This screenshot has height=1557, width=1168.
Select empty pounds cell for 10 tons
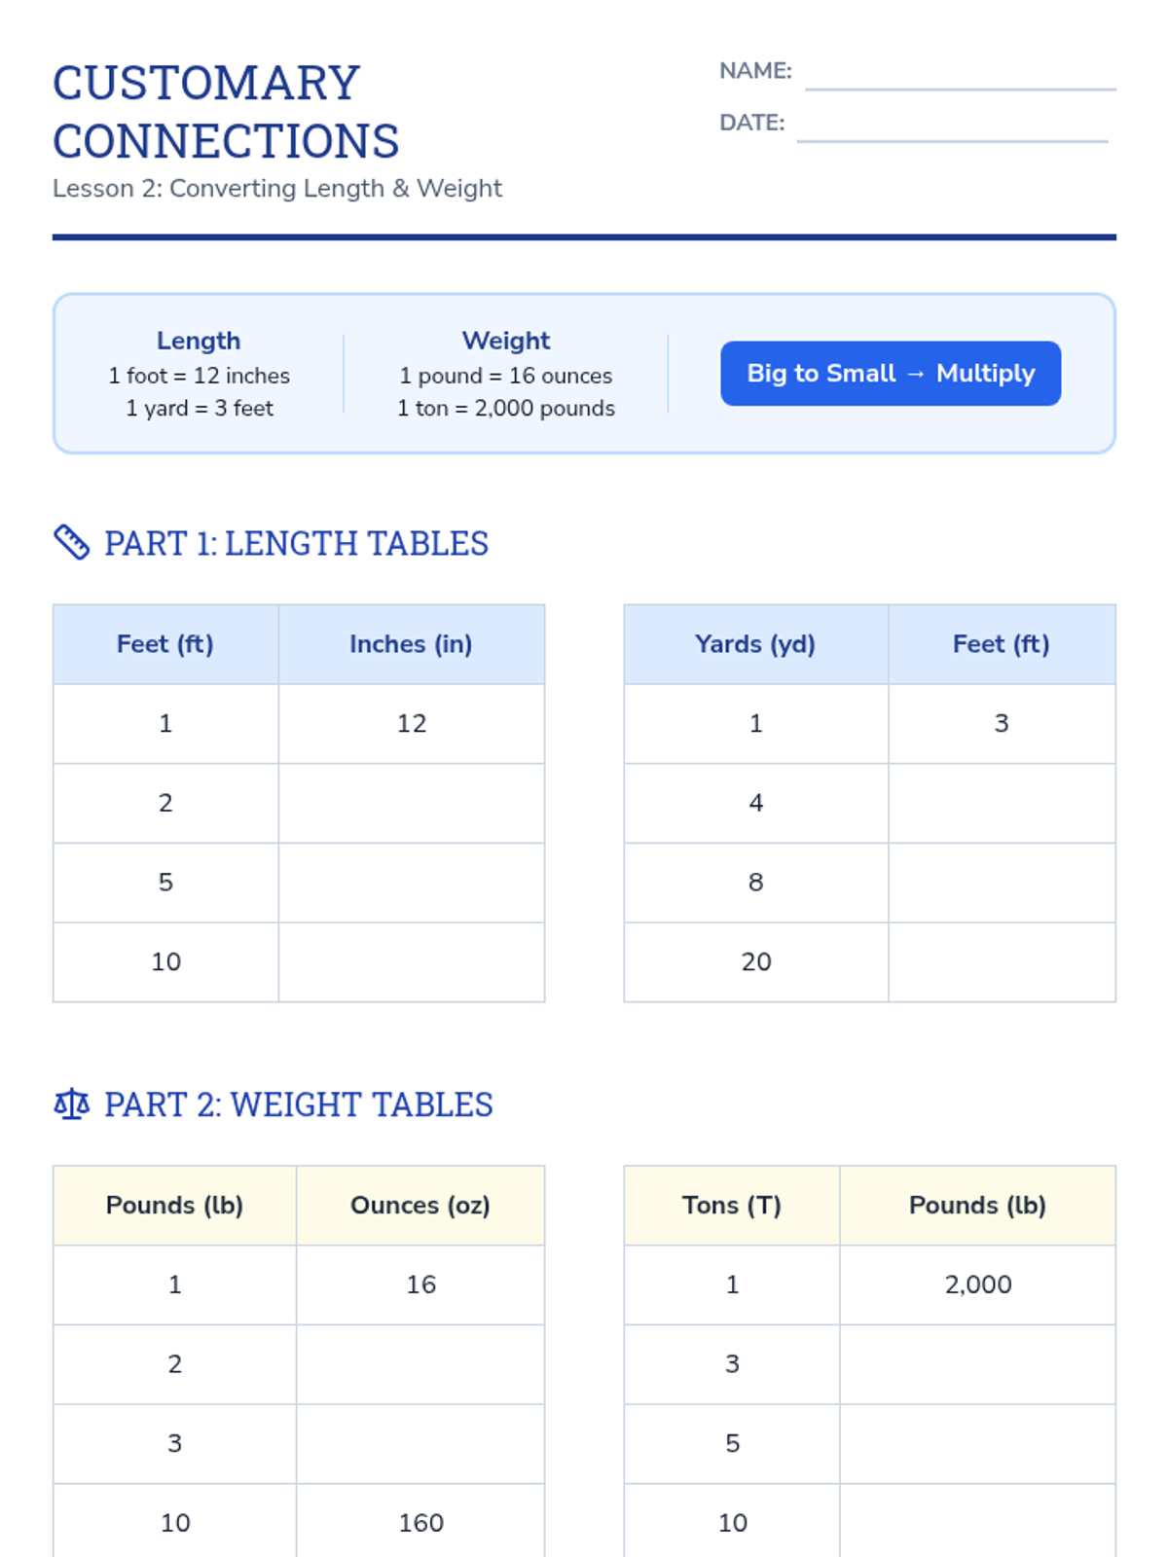tap(978, 1523)
